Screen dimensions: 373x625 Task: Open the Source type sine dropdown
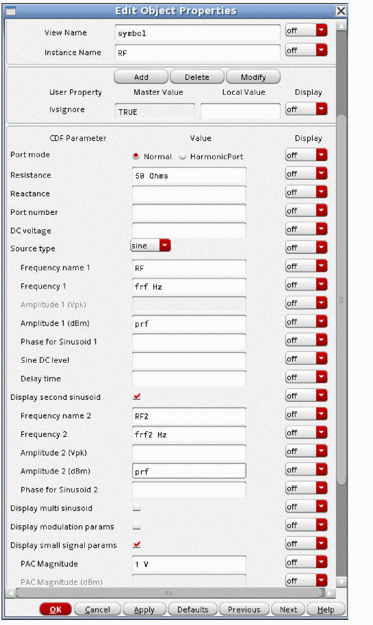point(150,246)
